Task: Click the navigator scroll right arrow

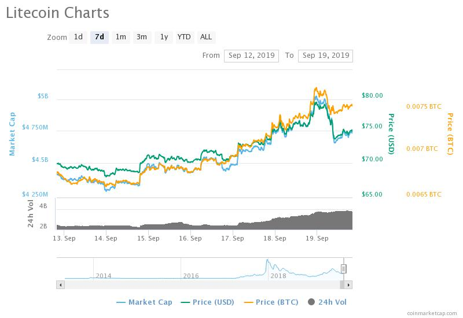Action: click(348, 285)
